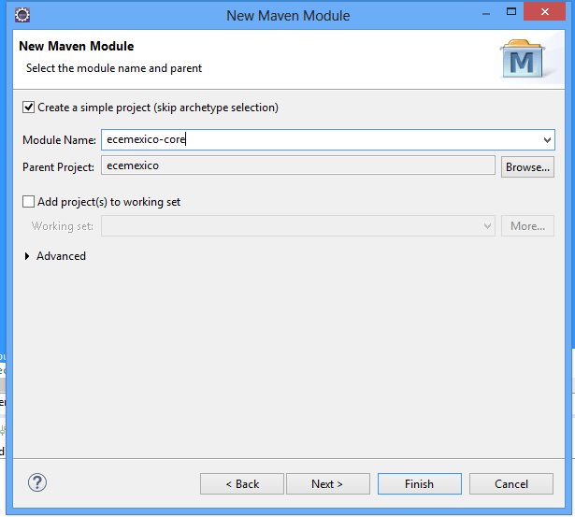Viewport: 575px width, 517px height.
Task: Minimize the New Maven Module dialog
Action: [486, 14]
